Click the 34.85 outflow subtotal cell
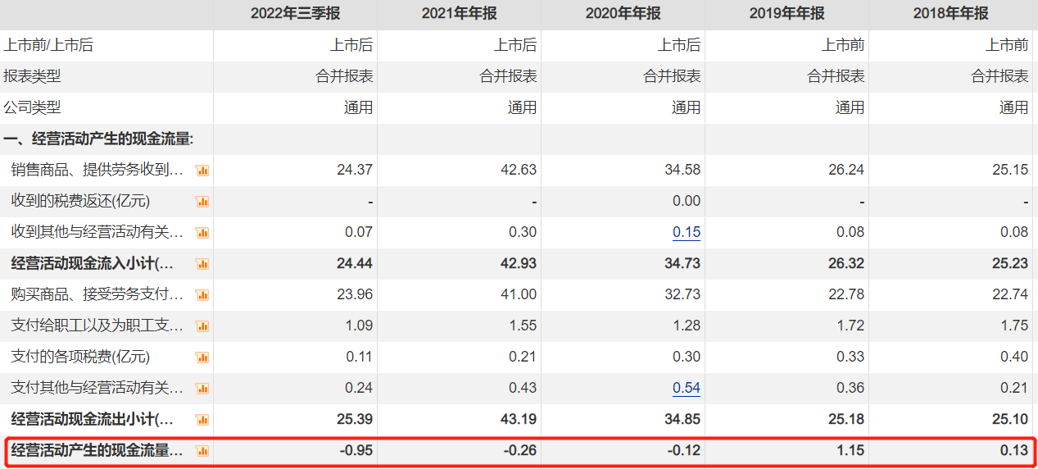1038x469 pixels. pos(682,419)
